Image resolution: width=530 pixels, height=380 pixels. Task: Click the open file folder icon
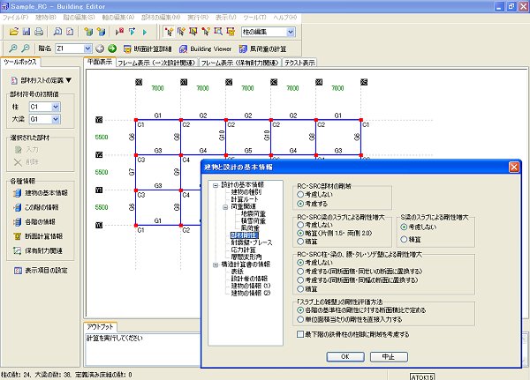[x=14, y=32]
